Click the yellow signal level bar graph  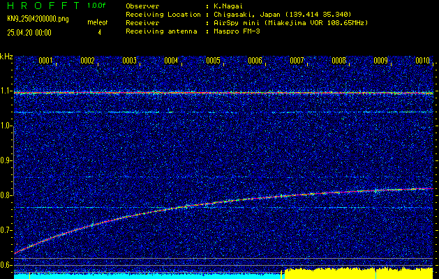tap(359, 273)
